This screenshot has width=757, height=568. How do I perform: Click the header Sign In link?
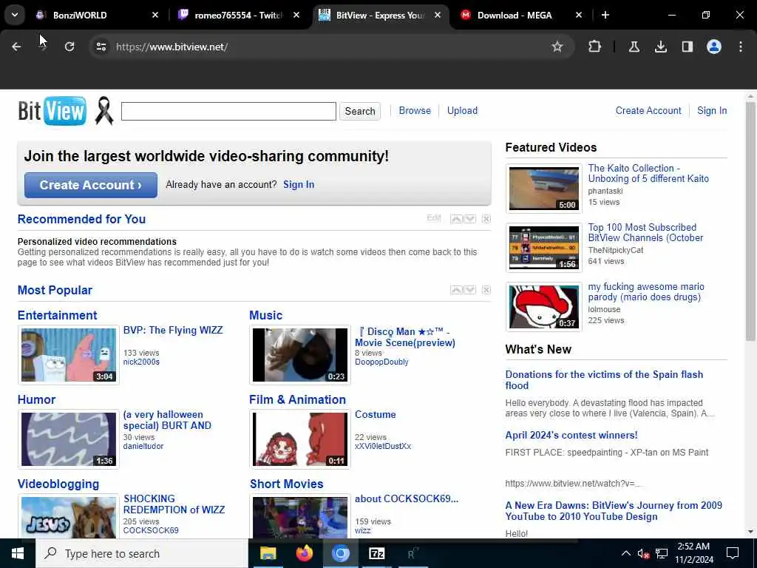tap(712, 111)
